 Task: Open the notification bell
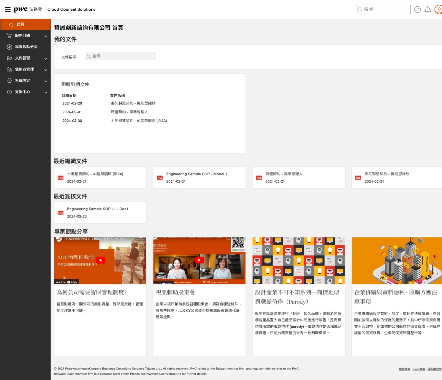tap(428, 9)
